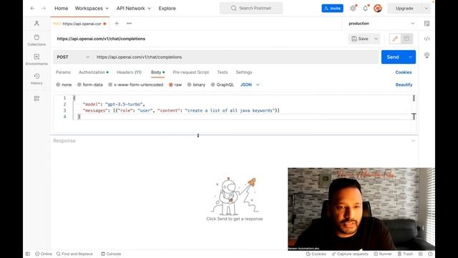Open History in the sidebar
This screenshot has width=458, height=258.
click(36, 79)
